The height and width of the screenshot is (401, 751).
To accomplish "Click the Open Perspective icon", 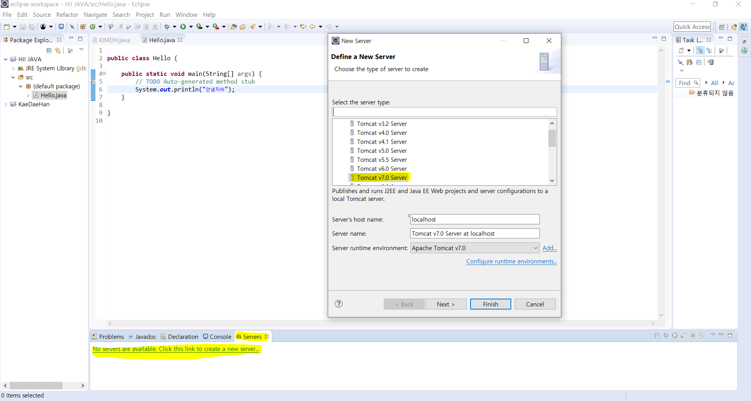I will (x=722, y=27).
